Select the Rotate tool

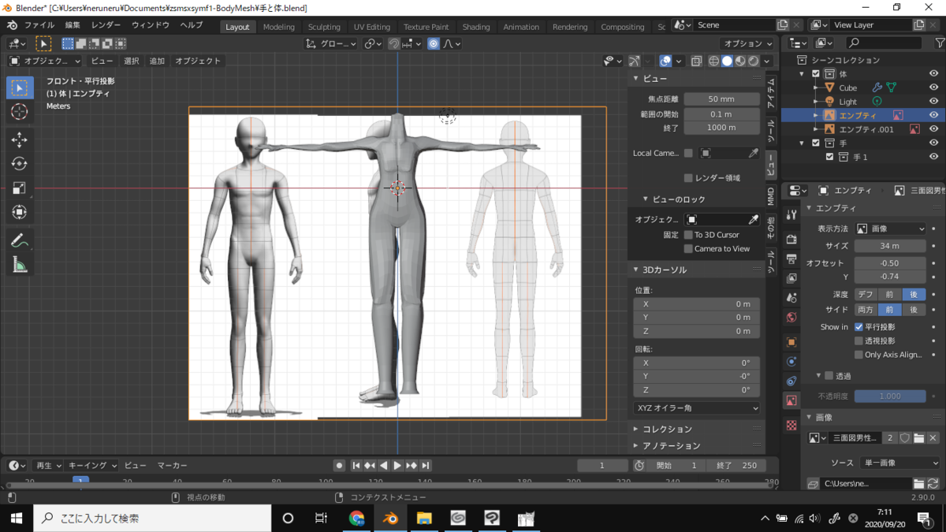pos(20,164)
